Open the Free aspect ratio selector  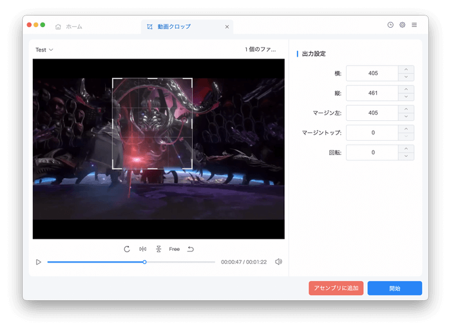(175, 249)
